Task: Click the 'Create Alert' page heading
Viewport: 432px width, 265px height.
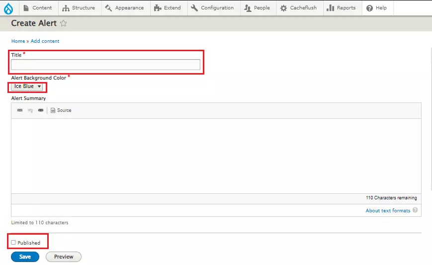Action: 34,23
